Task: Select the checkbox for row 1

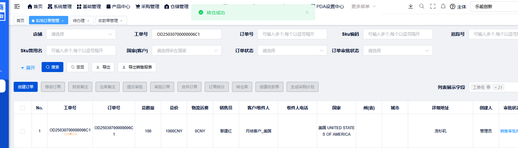Action: [x=23, y=131]
